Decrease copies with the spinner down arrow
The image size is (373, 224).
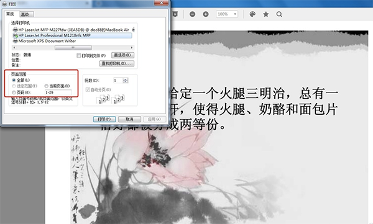coord(126,82)
